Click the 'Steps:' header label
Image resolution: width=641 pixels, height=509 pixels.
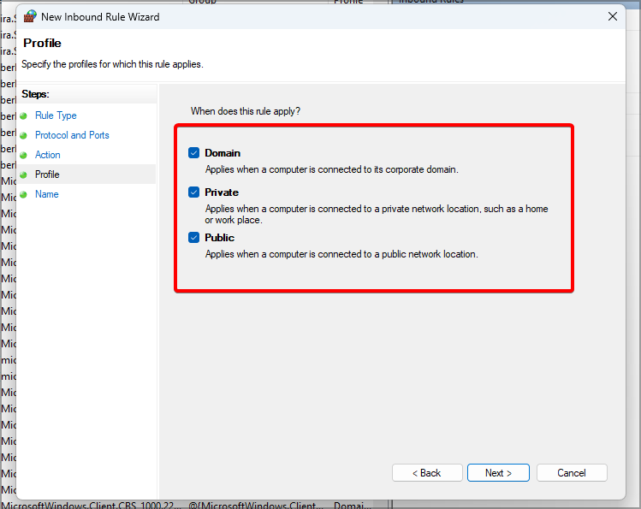coord(35,94)
